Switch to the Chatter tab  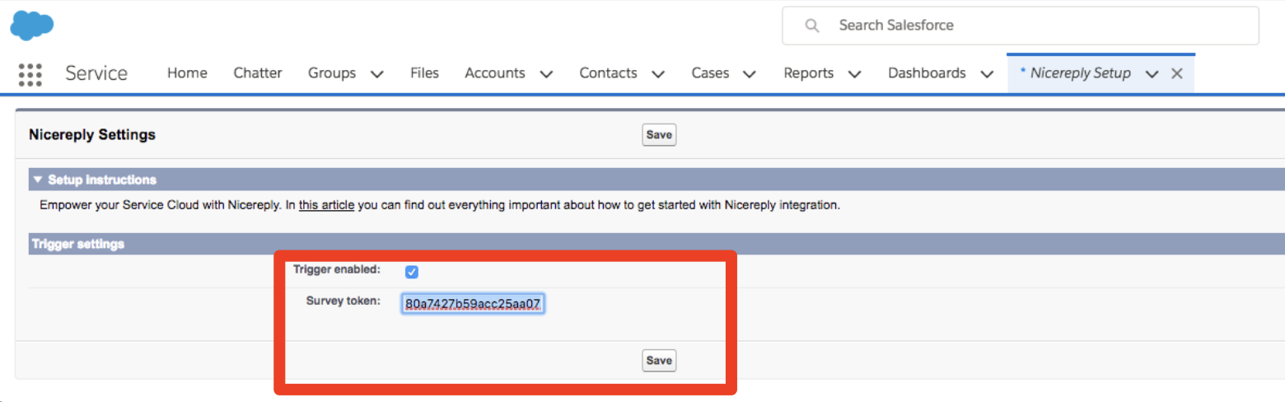pos(258,73)
